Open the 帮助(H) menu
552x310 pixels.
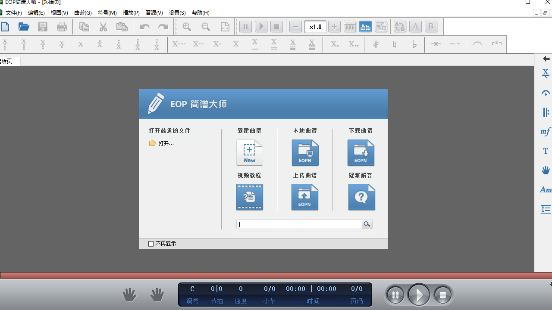click(x=201, y=13)
